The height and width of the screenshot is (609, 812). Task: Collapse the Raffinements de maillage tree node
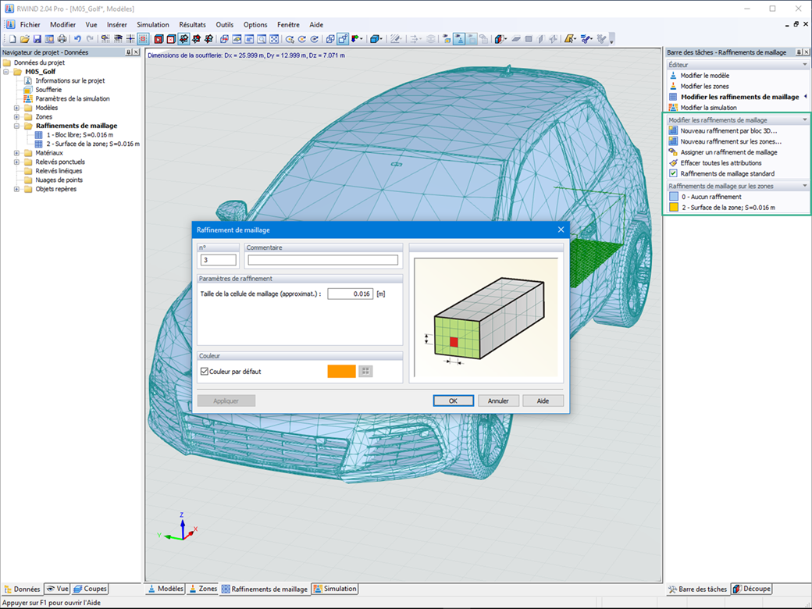(x=16, y=126)
